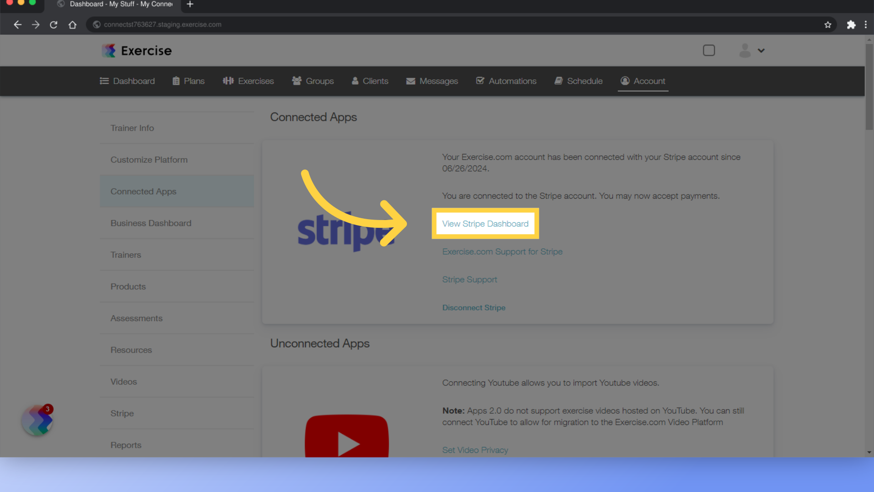Screen dimensions: 874x492
Task: Open the floating chat widget with badge 3
Action: (37, 420)
